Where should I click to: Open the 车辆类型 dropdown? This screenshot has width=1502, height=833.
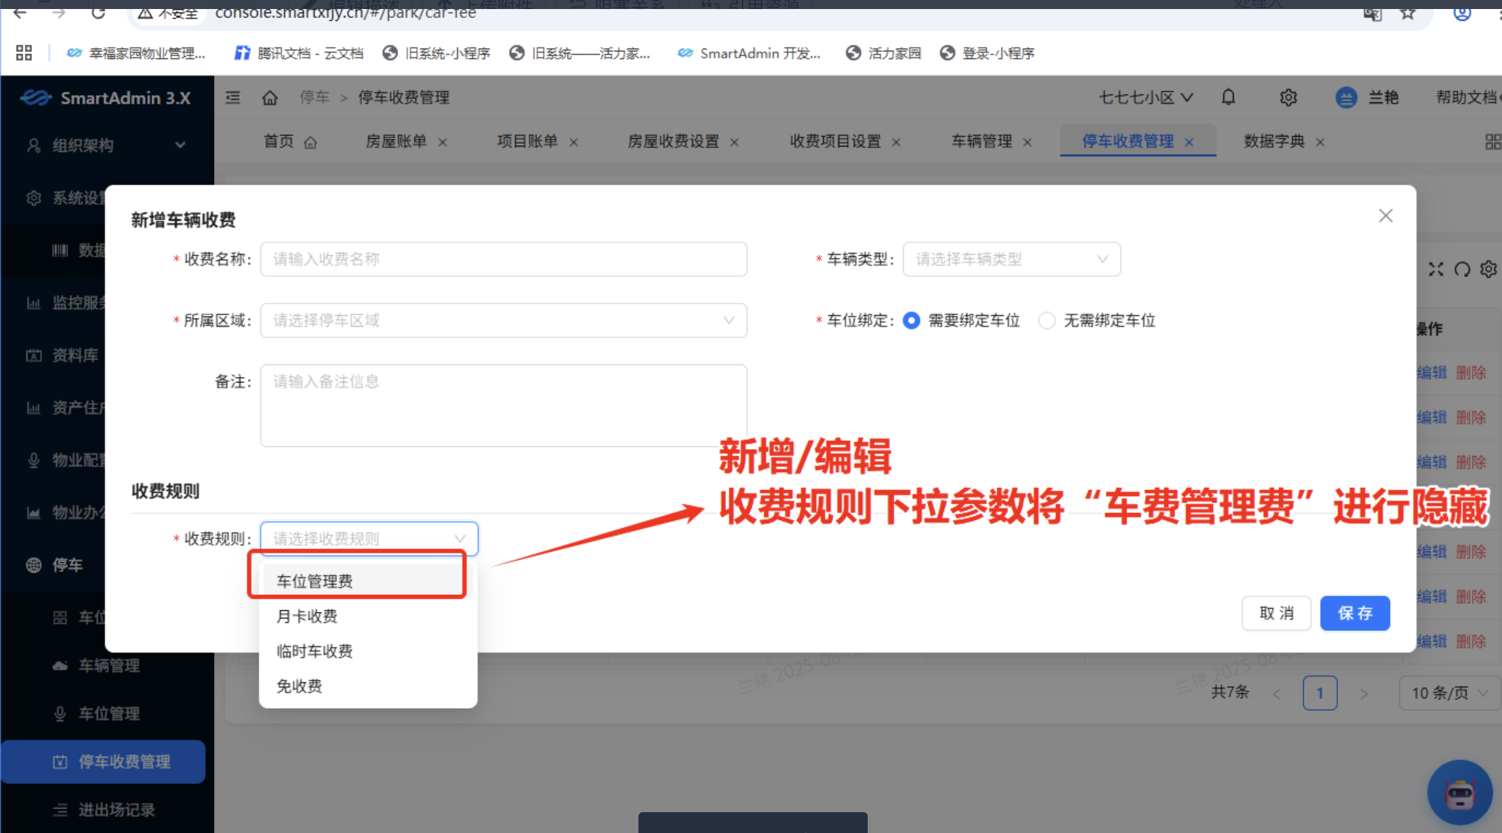(x=1011, y=260)
